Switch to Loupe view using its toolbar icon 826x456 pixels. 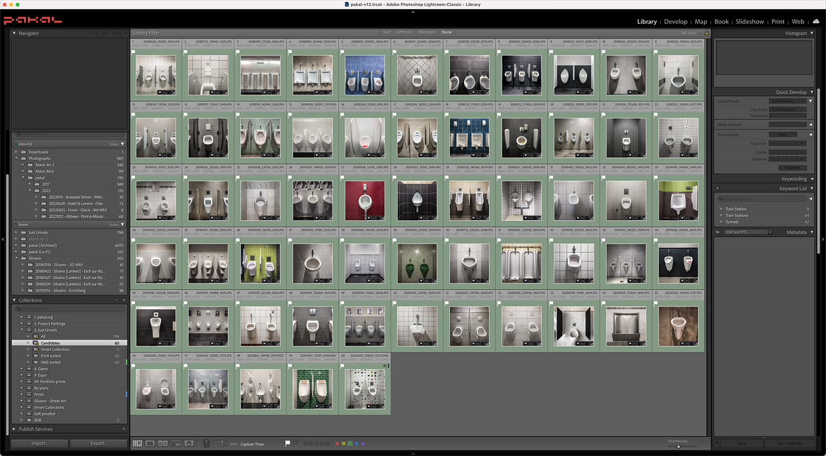(x=149, y=443)
